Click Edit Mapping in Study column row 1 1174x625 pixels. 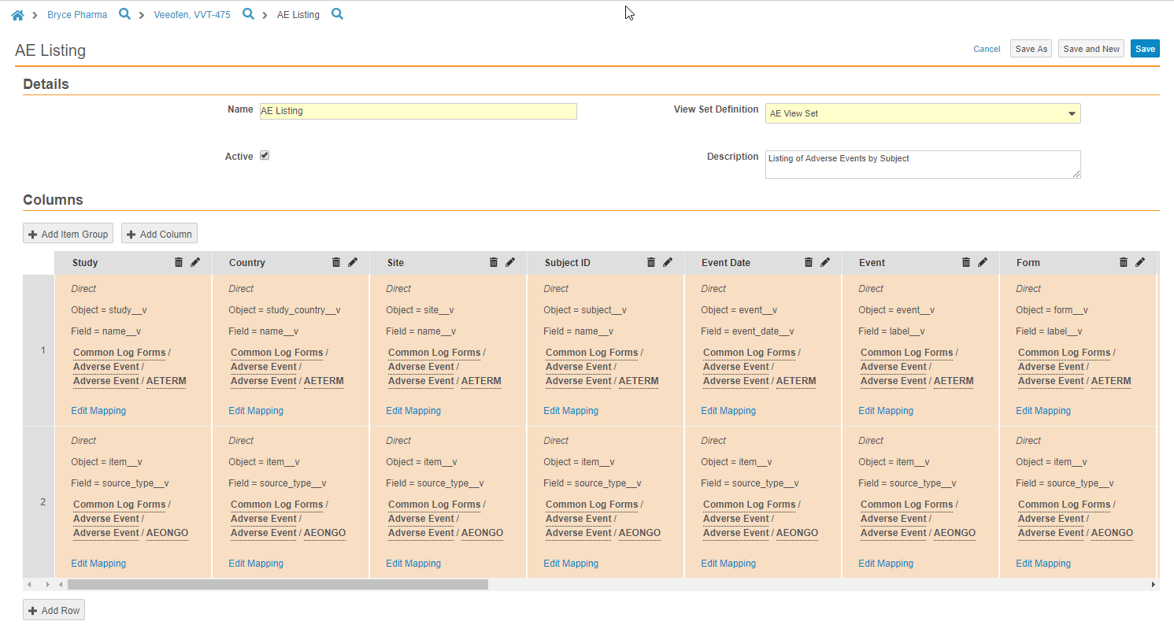point(98,411)
